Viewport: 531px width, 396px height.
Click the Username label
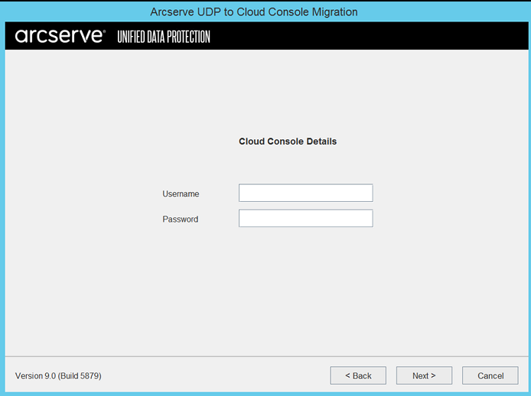coord(181,194)
